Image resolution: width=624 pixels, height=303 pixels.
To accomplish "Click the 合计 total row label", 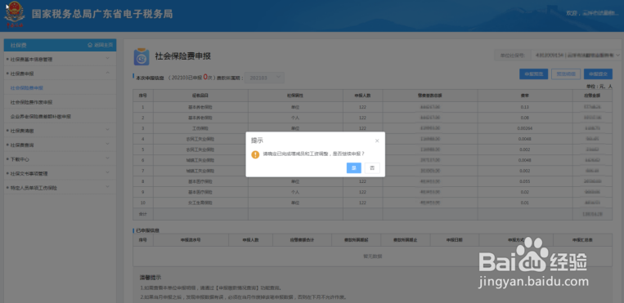I will coord(143,214).
